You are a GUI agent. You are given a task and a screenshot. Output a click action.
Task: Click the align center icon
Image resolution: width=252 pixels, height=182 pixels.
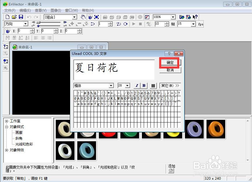(43, 38)
